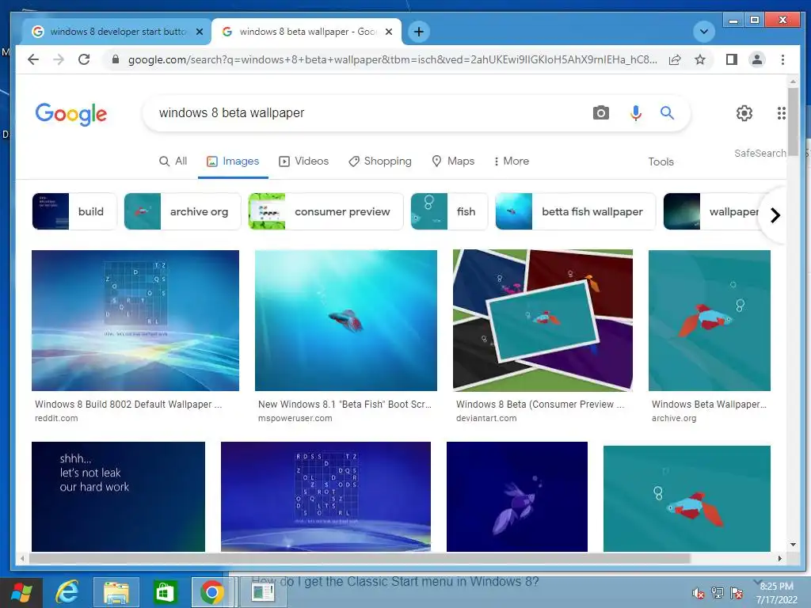
Task: Open the Consumer Preview collage thumbnail
Action: pyautogui.click(x=543, y=321)
